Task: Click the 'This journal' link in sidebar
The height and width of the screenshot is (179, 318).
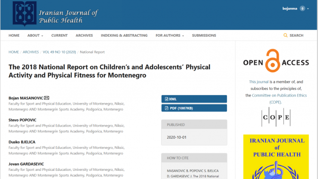Action: point(258,82)
